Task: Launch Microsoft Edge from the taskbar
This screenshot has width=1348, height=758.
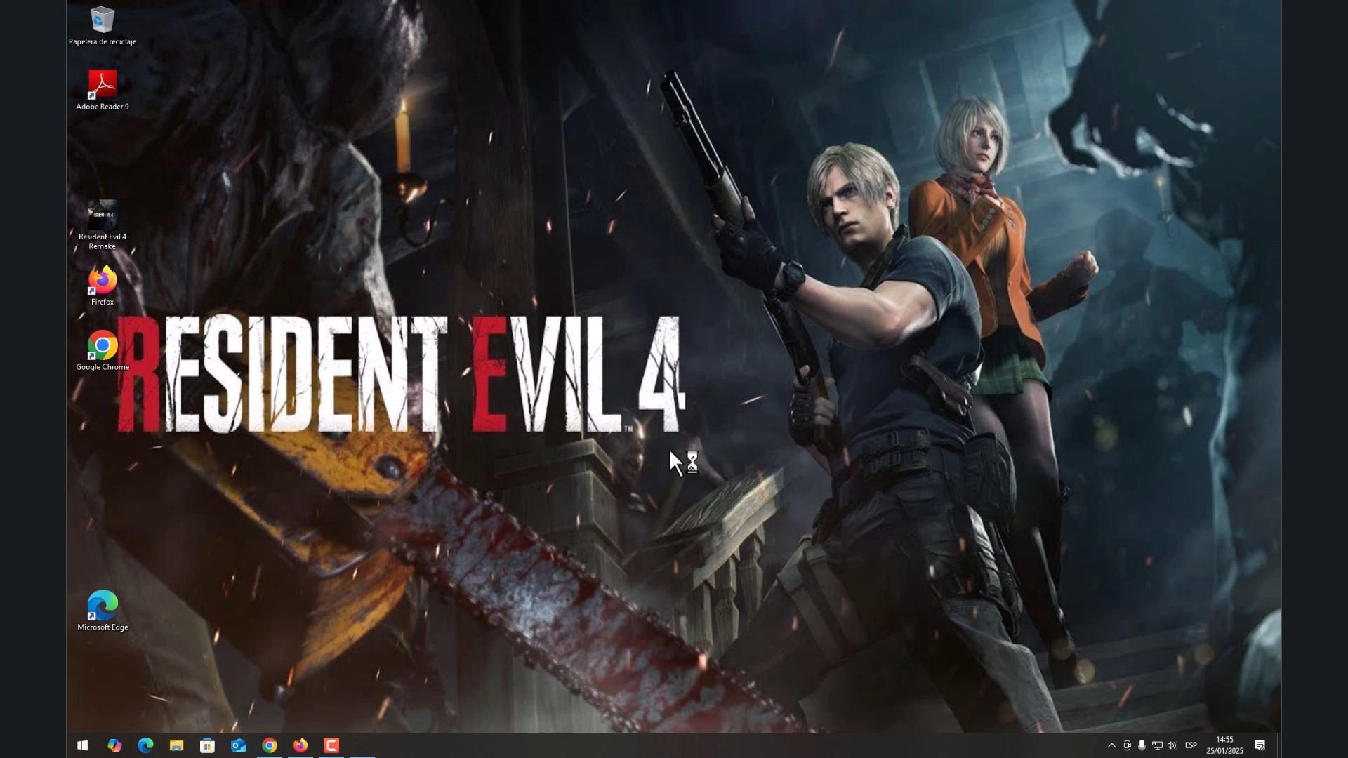Action: point(145,745)
